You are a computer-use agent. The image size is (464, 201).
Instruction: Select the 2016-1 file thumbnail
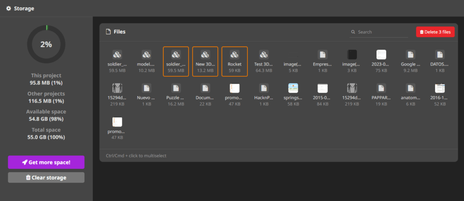pyautogui.click(x=440, y=89)
